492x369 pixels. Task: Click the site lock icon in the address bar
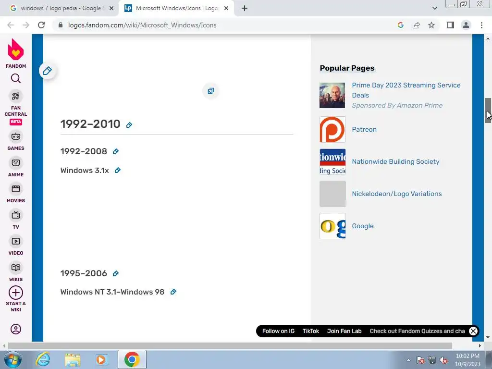tap(61, 25)
